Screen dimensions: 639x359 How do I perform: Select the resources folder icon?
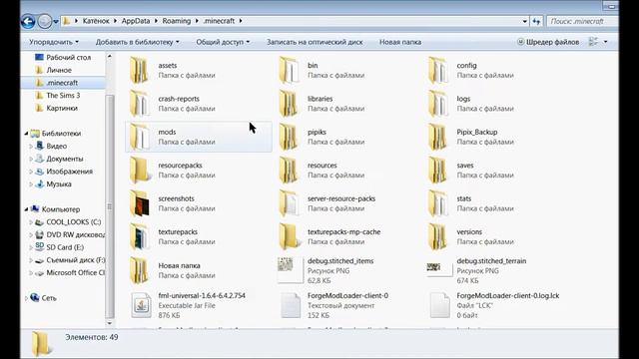tap(289, 171)
